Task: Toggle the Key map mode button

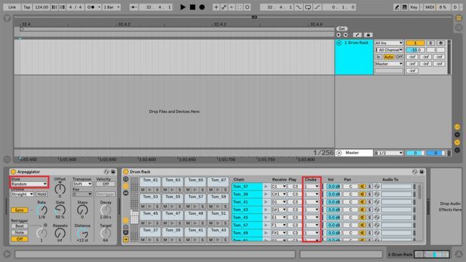Action: [x=414, y=7]
